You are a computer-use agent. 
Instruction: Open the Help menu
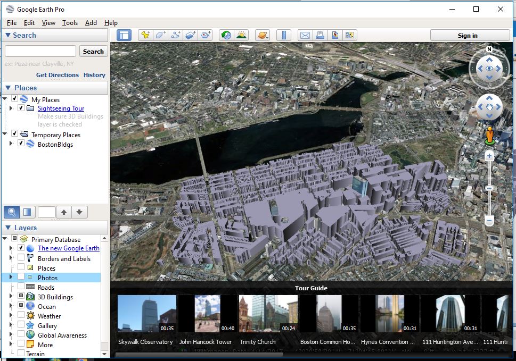(x=111, y=23)
